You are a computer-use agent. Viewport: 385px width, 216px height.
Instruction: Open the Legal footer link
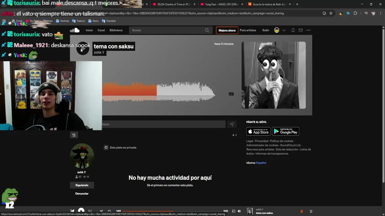pyautogui.click(x=250, y=141)
